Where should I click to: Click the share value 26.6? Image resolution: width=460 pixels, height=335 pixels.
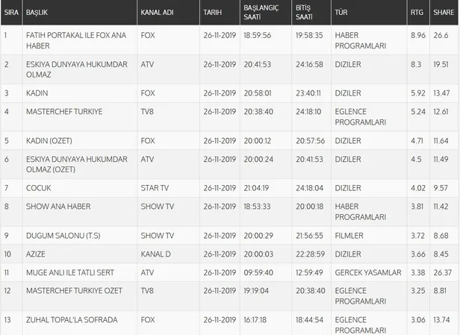coord(441,35)
